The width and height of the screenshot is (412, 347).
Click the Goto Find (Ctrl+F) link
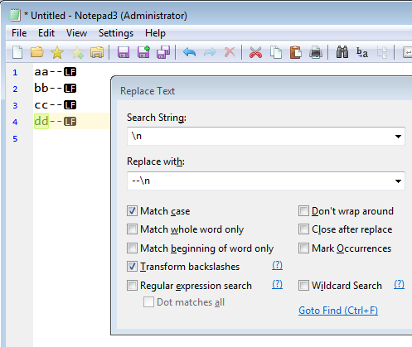pyautogui.click(x=338, y=311)
